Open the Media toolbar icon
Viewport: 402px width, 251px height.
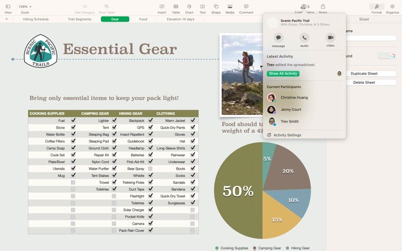click(x=230, y=7)
